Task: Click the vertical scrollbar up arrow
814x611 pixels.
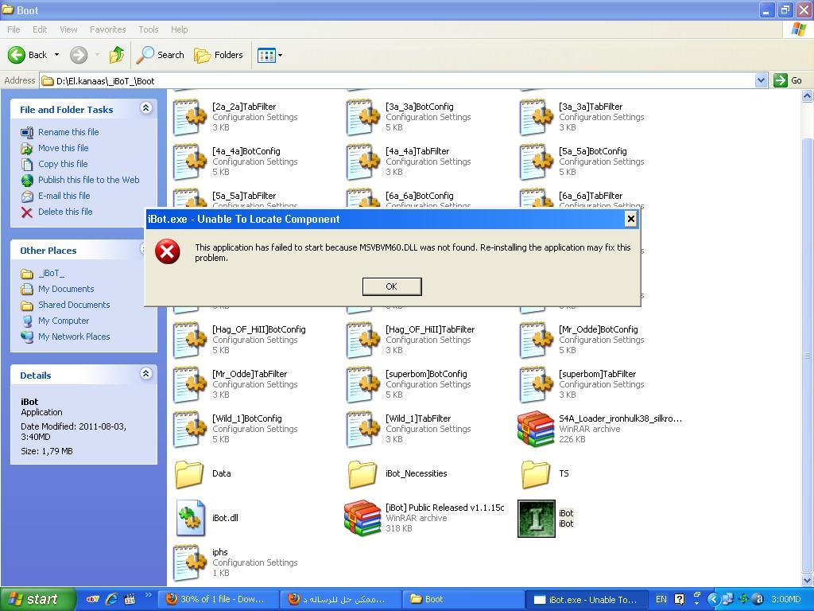Action: point(808,95)
